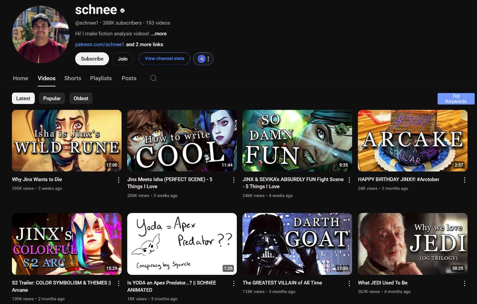
Task: Play the Yoda = Apex Predator thumbnail
Action: tap(182, 244)
